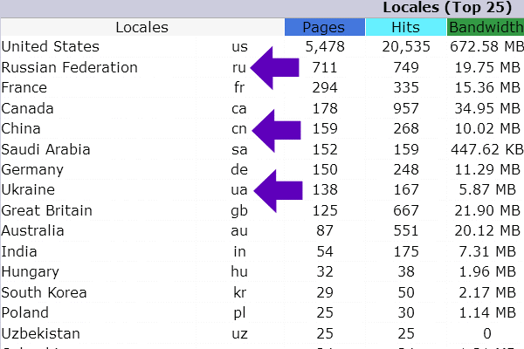Image resolution: width=524 pixels, height=349 pixels.
Task: Select the Locales column header
Action: 141,27
